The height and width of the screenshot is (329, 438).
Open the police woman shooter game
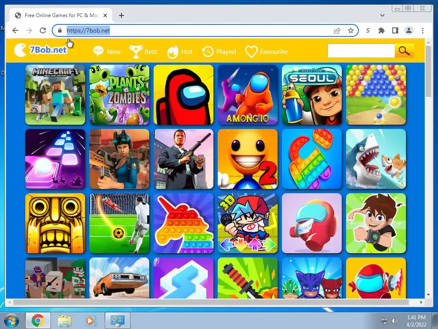[x=119, y=159]
